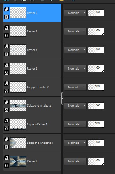Click the layer type icon of Gruppo - Raster 2
The height and width of the screenshot is (174, 115).
(x=7, y=83)
